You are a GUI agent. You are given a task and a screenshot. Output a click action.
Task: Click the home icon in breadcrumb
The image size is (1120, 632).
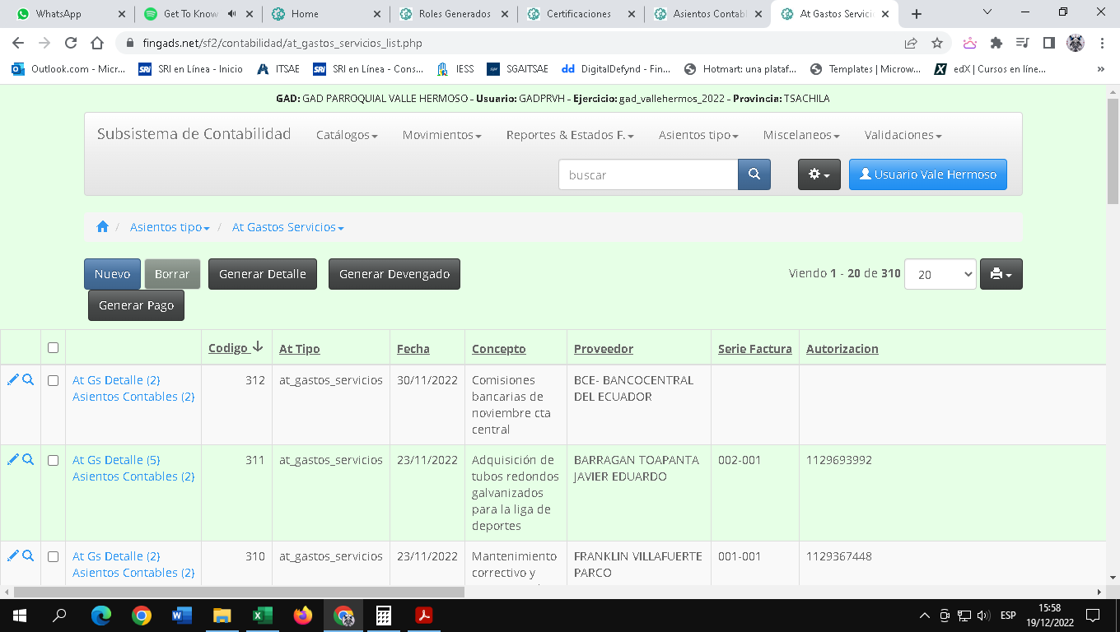[102, 227]
